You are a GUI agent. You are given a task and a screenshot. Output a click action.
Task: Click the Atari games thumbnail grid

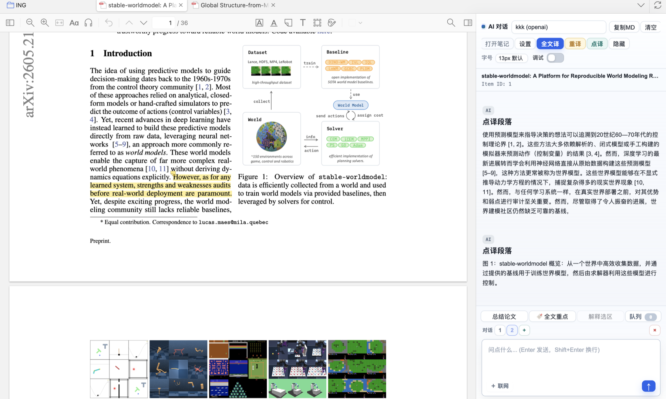[x=238, y=369]
